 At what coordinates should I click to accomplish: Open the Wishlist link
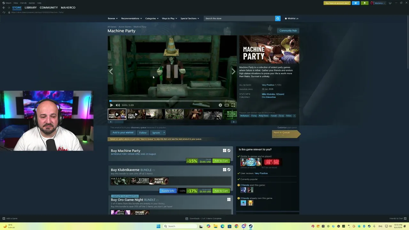[291, 19]
